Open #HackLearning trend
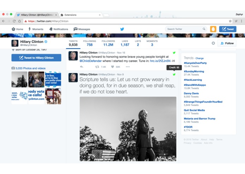245x174 pixels. (193, 80)
